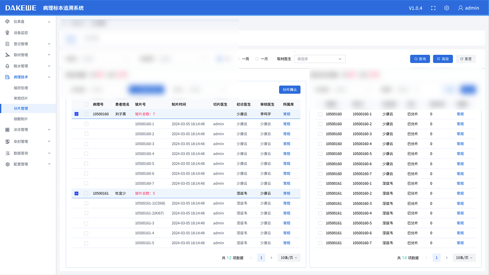Click the DAKEWE logo

(21, 8)
